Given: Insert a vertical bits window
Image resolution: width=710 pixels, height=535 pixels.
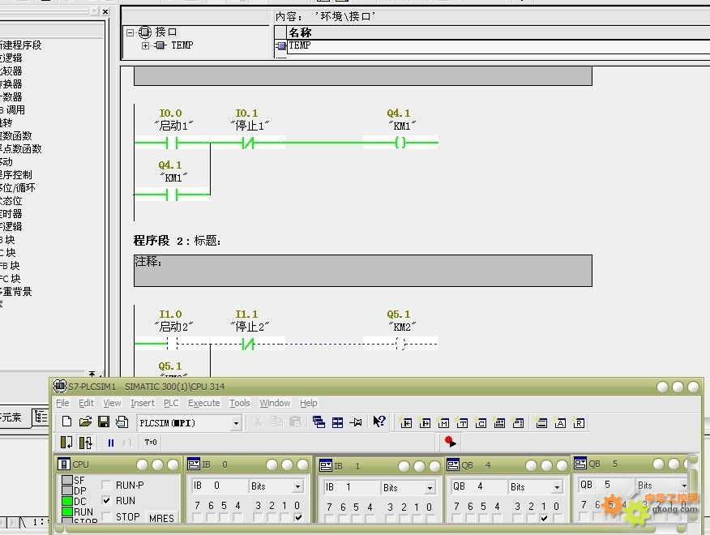Looking at the screenshot, I should (518, 422).
